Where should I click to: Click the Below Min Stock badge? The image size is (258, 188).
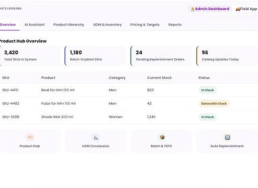tap(214, 104)
